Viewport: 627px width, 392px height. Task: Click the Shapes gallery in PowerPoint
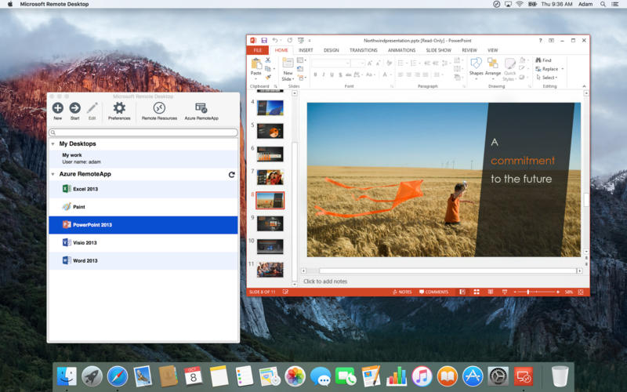tap(476, 66)
